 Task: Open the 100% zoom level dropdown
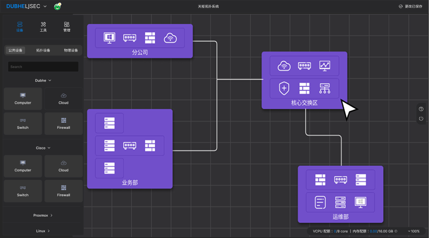413,231
